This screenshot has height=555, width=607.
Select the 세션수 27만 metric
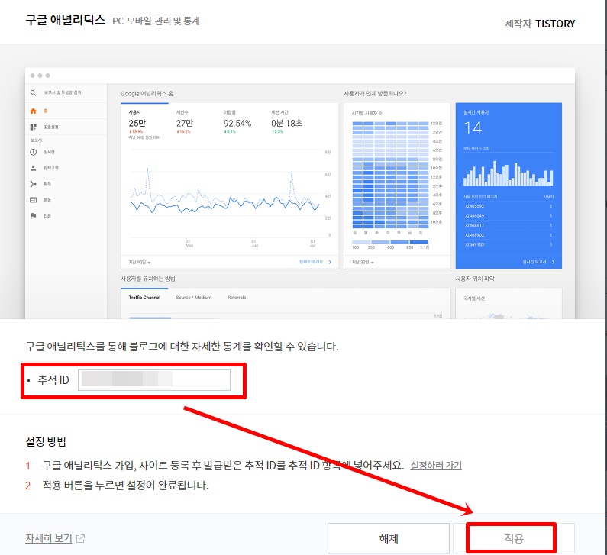(185, 123)
